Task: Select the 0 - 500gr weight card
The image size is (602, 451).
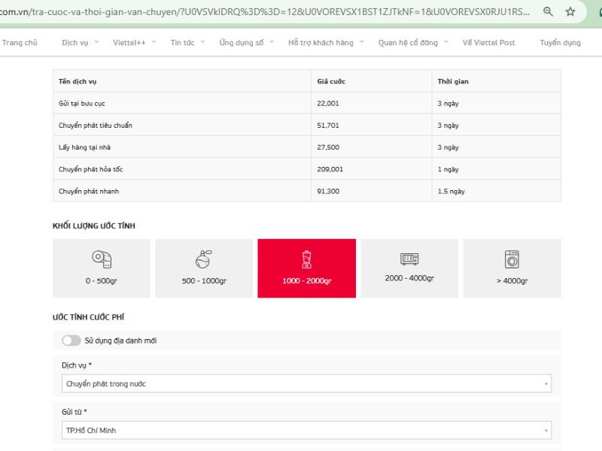Action: click(x=102, y=268)
